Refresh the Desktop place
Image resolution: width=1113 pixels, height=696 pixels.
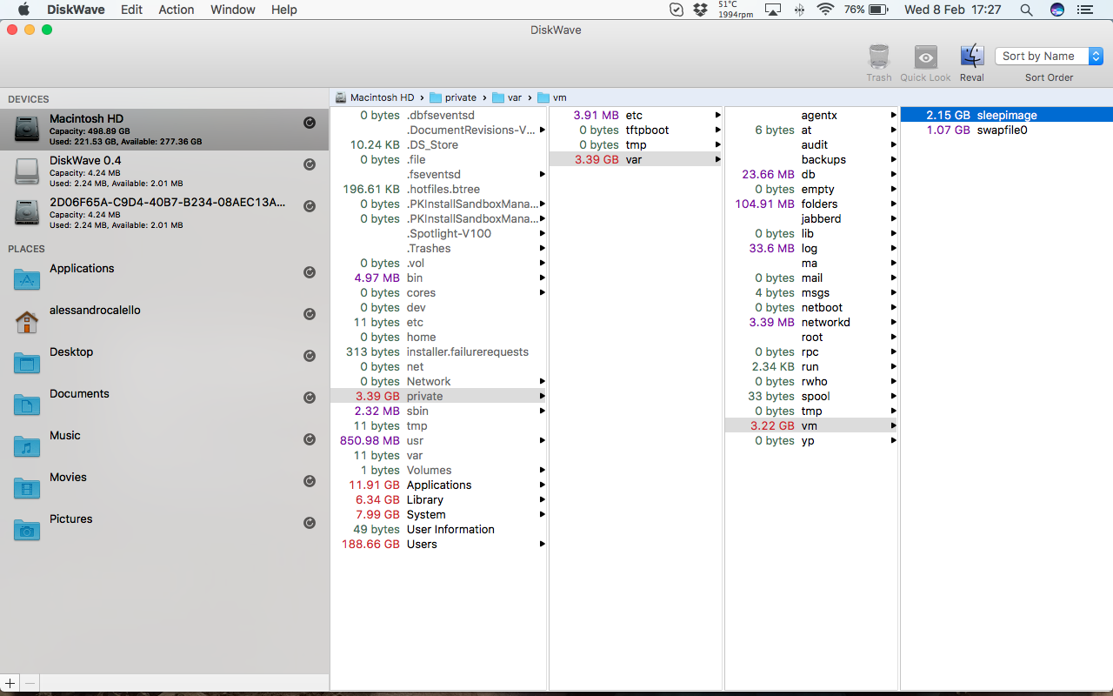click(309, 356)
